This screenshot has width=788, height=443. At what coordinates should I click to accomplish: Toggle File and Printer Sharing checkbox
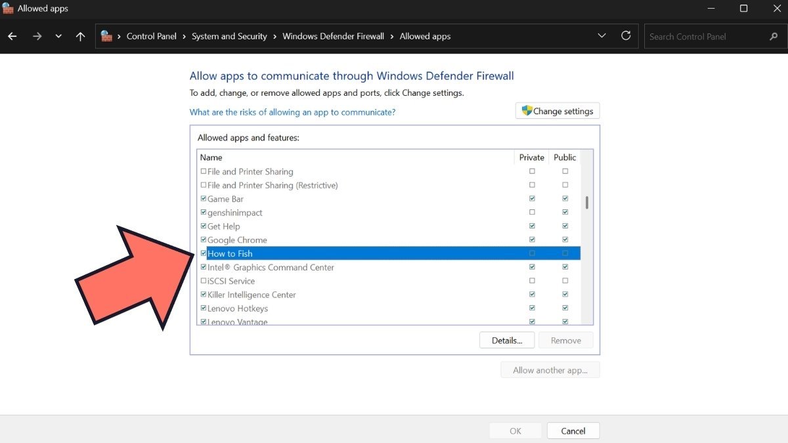click(x=204, y=171)
